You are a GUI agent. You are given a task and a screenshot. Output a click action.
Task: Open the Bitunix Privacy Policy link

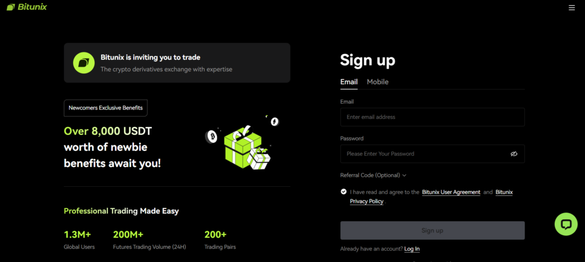click(431, 197)
